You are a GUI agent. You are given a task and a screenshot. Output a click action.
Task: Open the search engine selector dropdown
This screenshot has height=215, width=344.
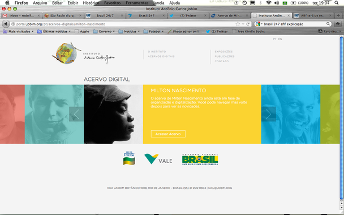pos(259,24)
